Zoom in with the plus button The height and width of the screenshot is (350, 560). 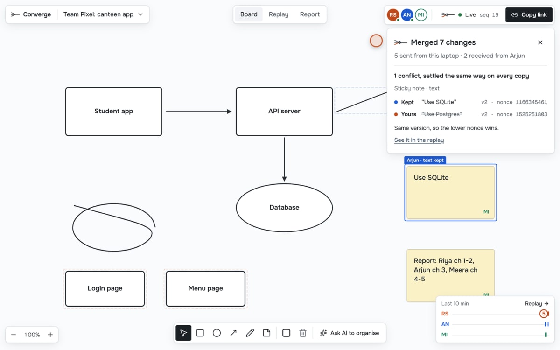(x=50, y=335)
